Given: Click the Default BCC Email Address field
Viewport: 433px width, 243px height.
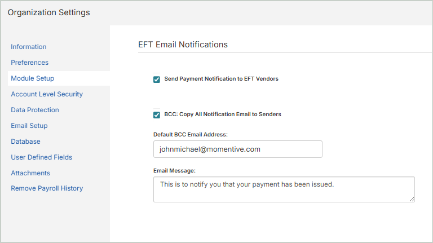Looking at the screenshot, I should point(237,149).
